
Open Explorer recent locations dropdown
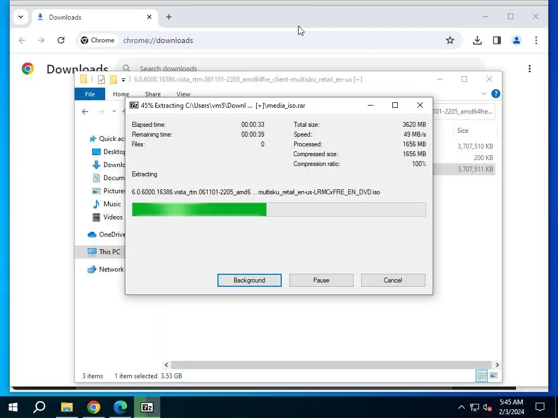click(x=114, y=112)
